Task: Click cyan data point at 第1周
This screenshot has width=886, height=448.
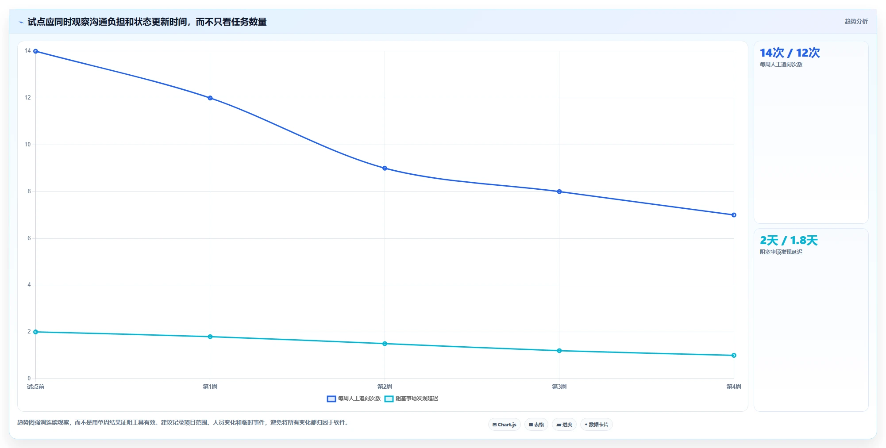Action: [x=210, y=337]
